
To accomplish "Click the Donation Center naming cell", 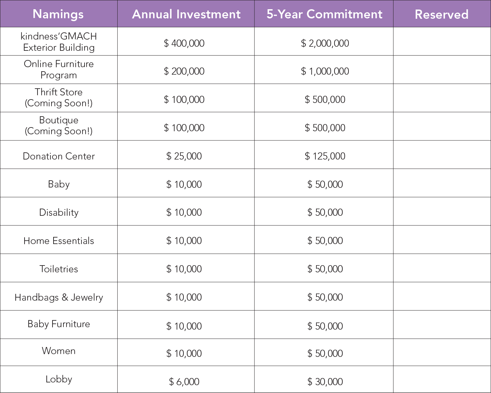I will tap(59, 156).
